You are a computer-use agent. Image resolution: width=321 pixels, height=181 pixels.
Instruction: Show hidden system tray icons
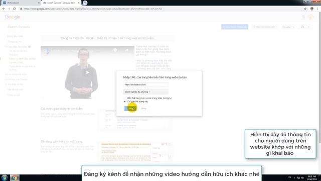tap(294, 177)
